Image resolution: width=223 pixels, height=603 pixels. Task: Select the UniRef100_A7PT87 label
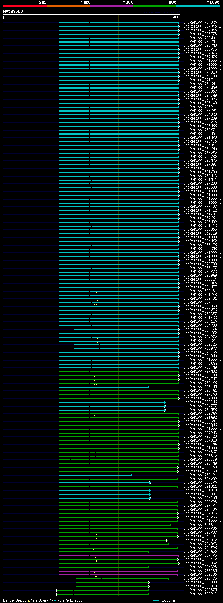pyautogui.click(x=200, y=207)
